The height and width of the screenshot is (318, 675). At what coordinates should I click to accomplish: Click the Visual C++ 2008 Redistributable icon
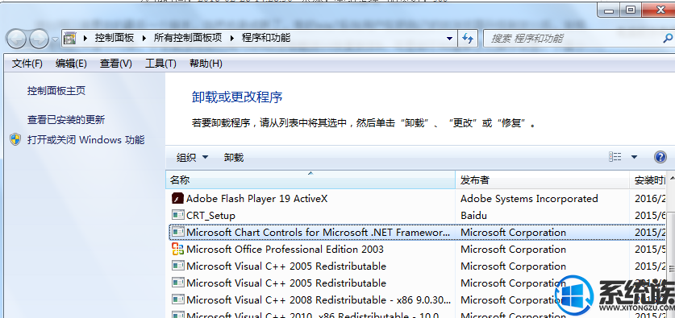point(177,299)
